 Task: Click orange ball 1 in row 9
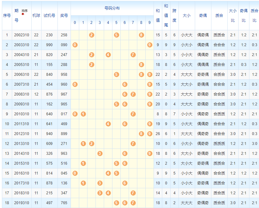point(83,114)
